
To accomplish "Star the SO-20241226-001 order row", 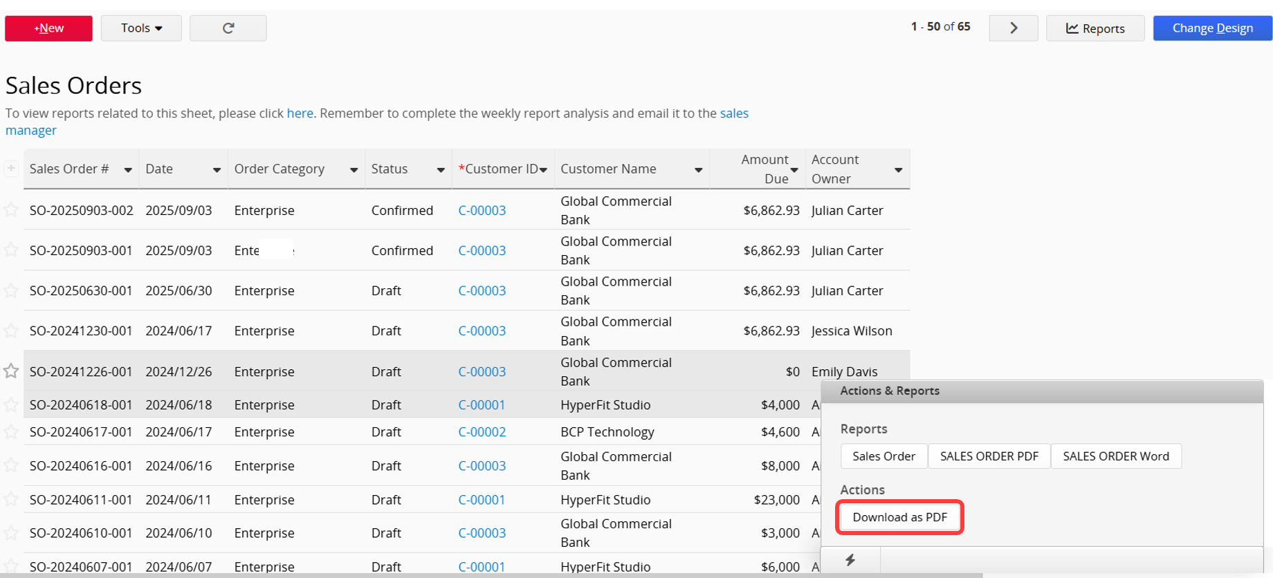I will [x=11, y=371].
